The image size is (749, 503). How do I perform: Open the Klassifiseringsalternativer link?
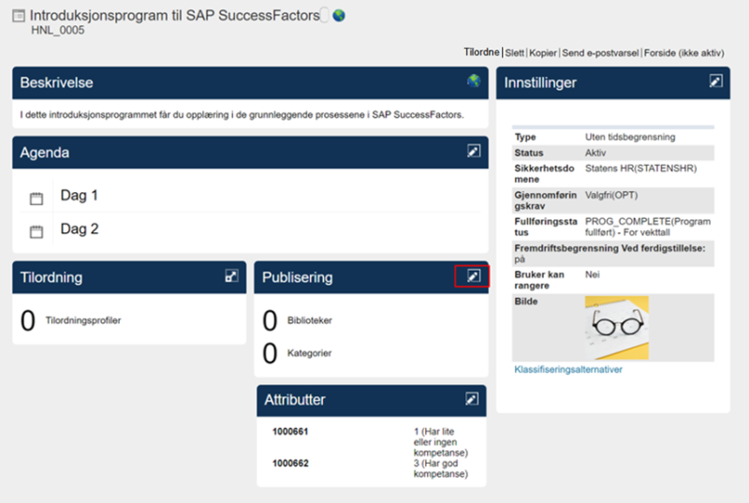pos(568,369)
